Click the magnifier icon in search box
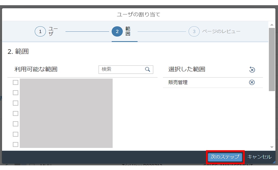The width and height of the screenshot is (278, 170). tap(147, 70)
